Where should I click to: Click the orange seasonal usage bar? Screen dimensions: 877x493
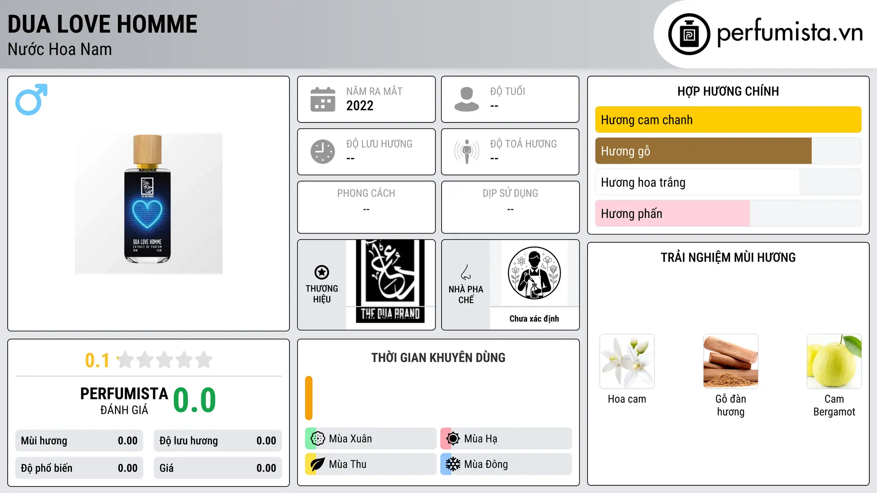click(309, 398)
